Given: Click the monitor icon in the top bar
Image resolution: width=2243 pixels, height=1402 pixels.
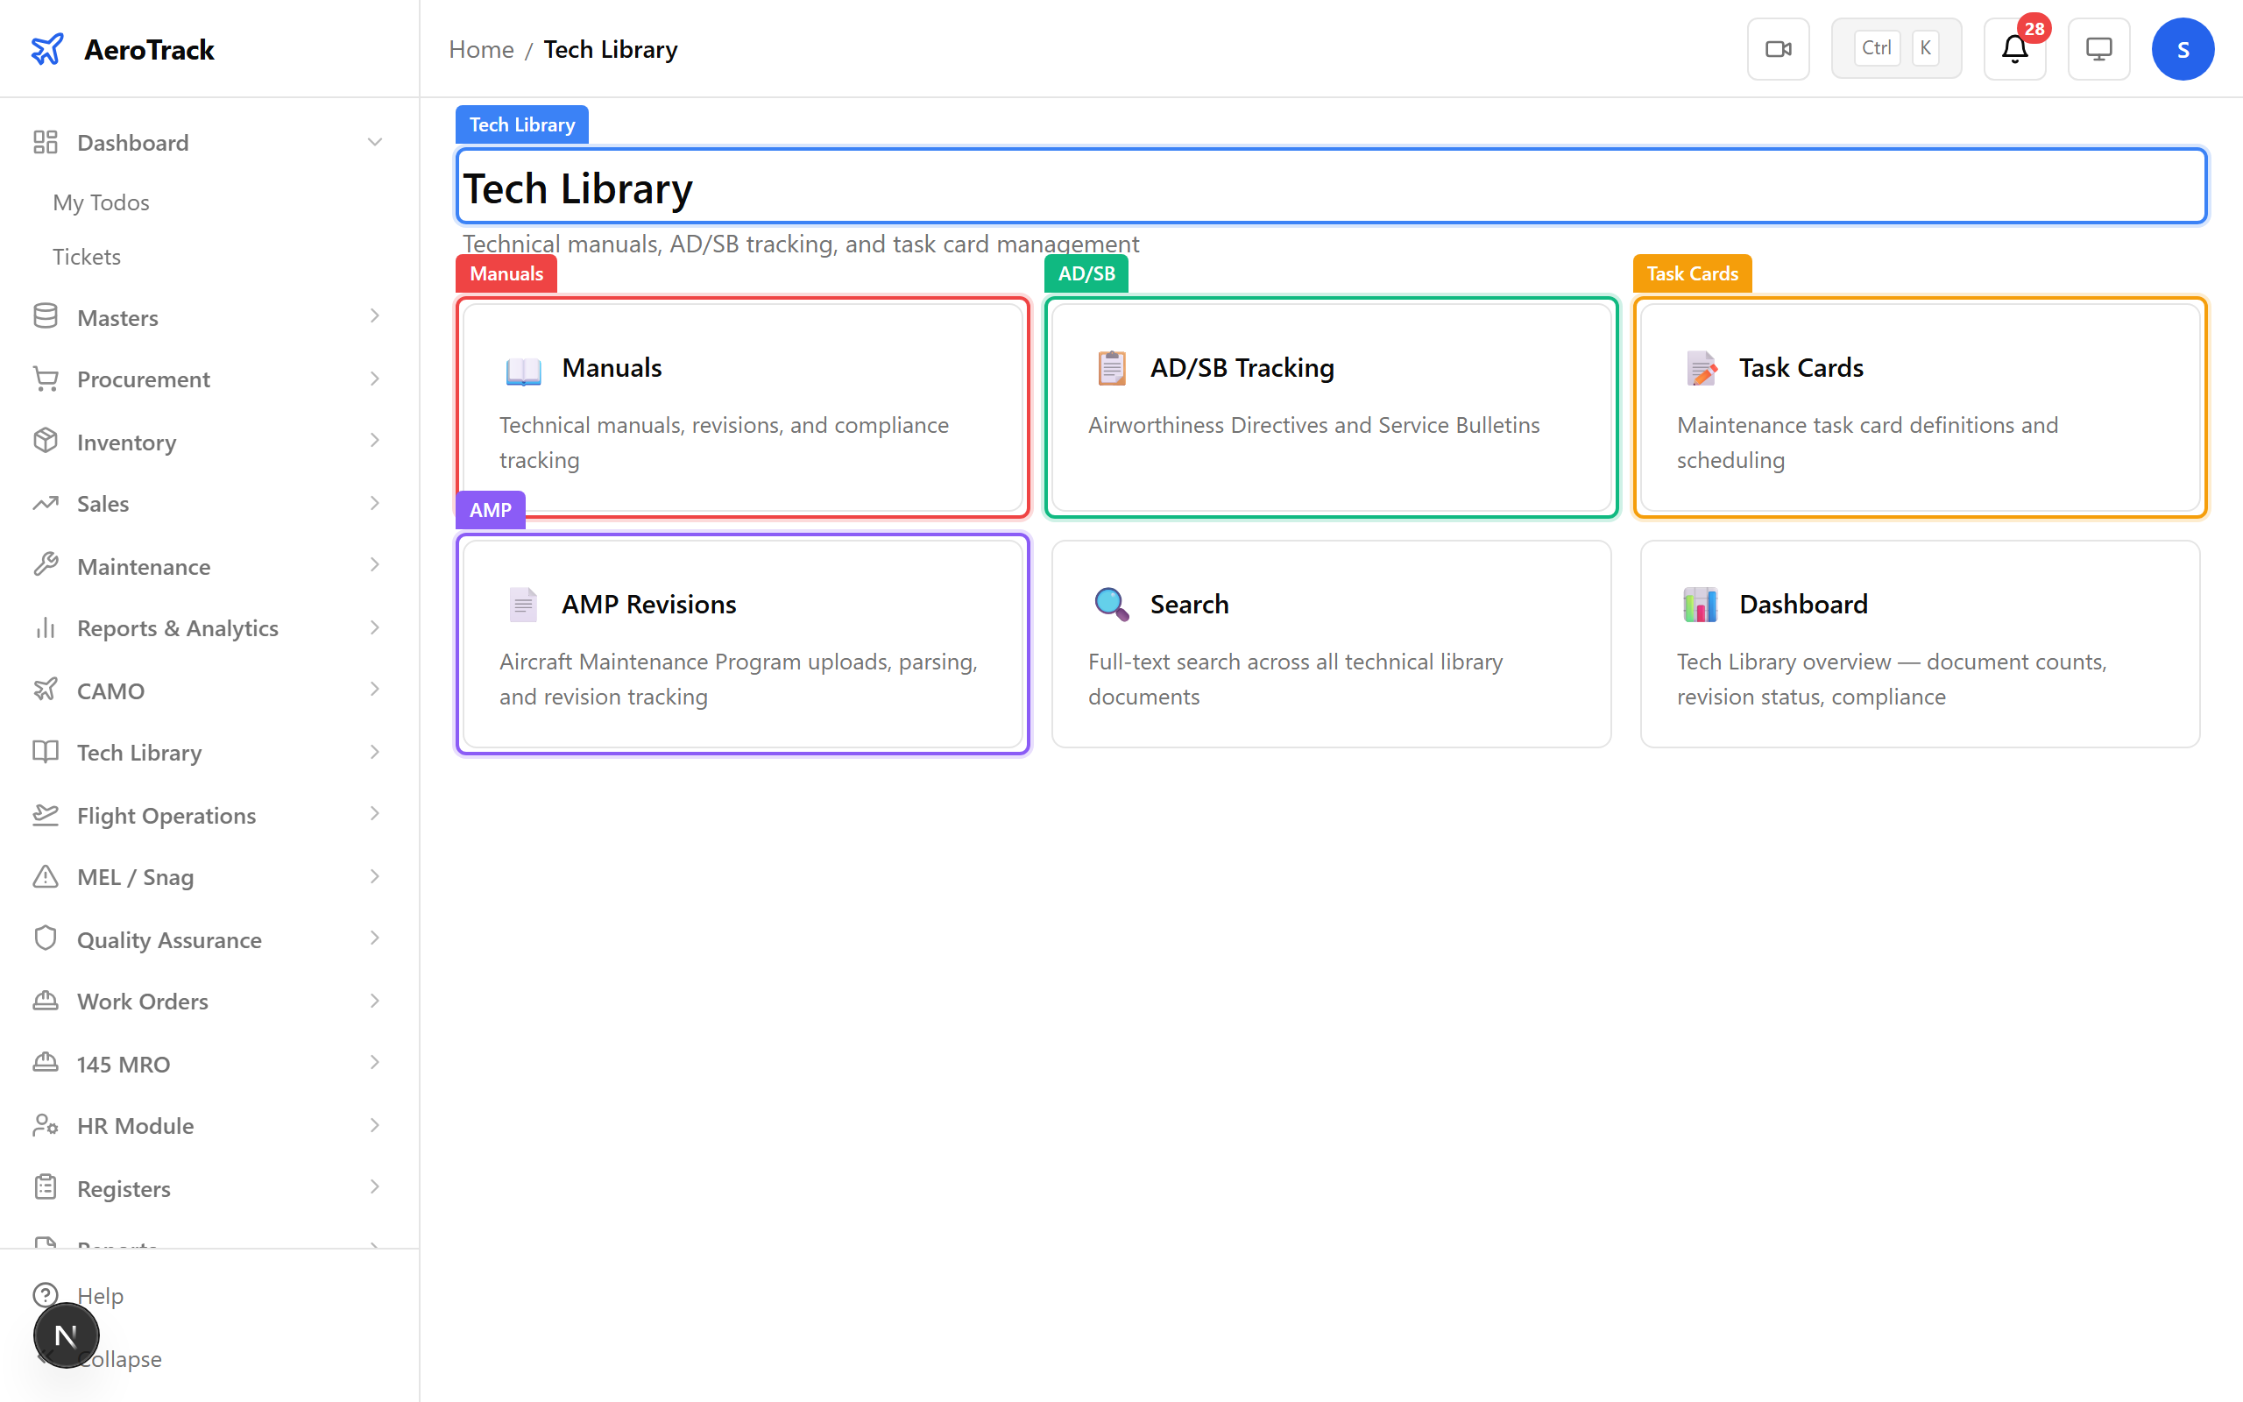Looking at the screenshot, I should pyautogui.click(x=2098, y=48).
